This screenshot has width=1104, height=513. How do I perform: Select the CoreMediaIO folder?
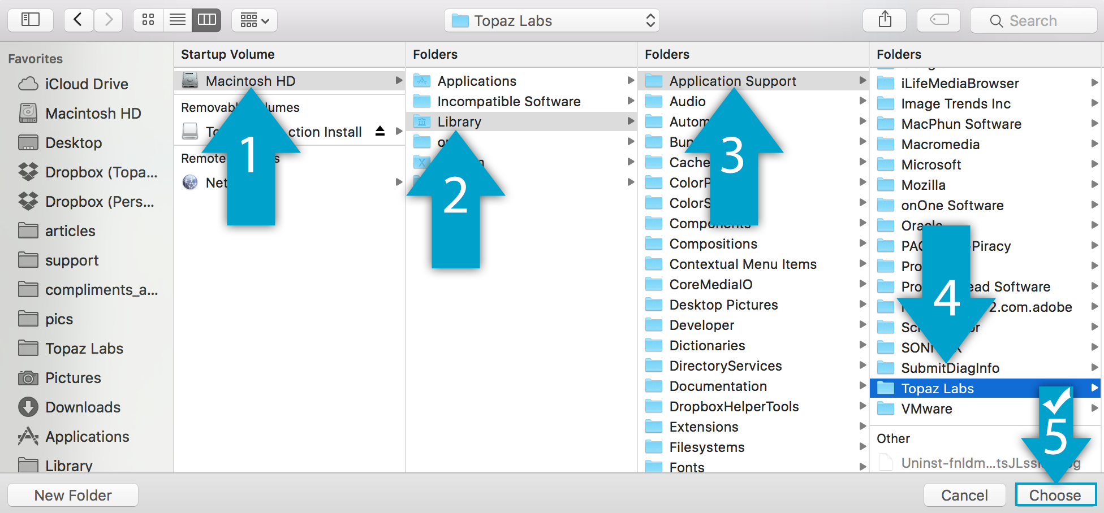[x=753, y=284]
